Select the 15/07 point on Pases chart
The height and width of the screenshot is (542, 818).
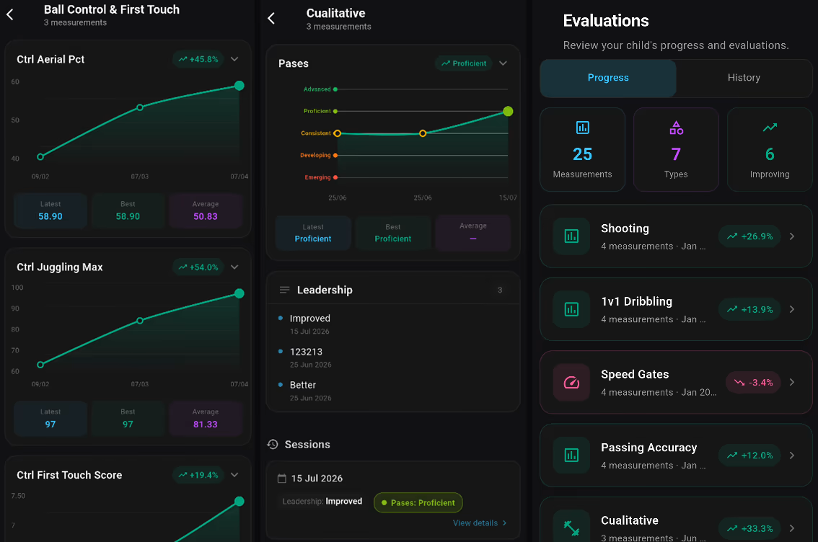point(508,111)
